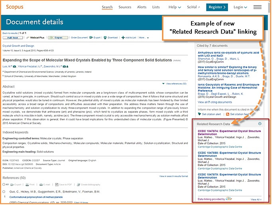The width and height of the screenshot is (272, 205).
Task: Click the Full Text button
Action: pos(12,37)
